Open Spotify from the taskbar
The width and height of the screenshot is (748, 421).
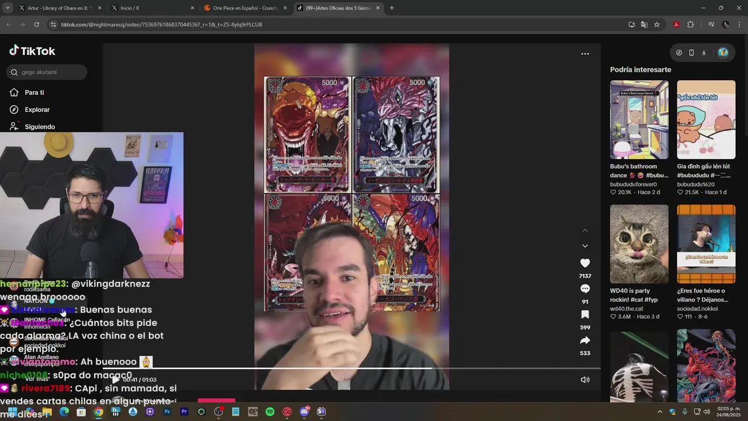click(x=270, y=412)
